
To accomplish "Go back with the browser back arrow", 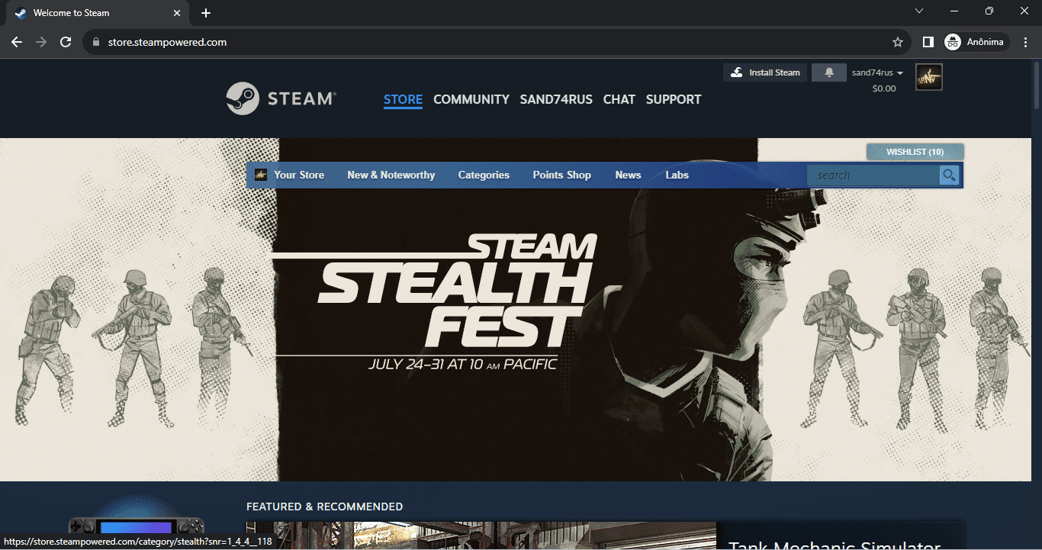I will click(17, 42).
